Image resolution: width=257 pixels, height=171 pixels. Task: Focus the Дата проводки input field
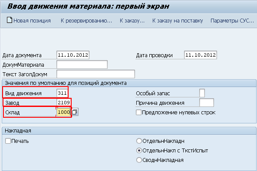[201, 55]
